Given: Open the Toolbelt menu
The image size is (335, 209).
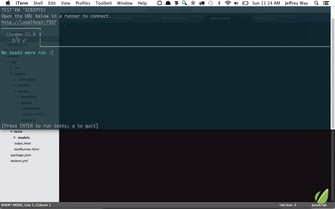Looking at the screenshot, I should (104, 3).
